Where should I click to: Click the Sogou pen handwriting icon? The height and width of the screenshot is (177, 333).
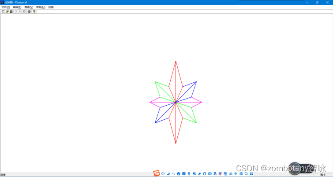coord(199,174)
